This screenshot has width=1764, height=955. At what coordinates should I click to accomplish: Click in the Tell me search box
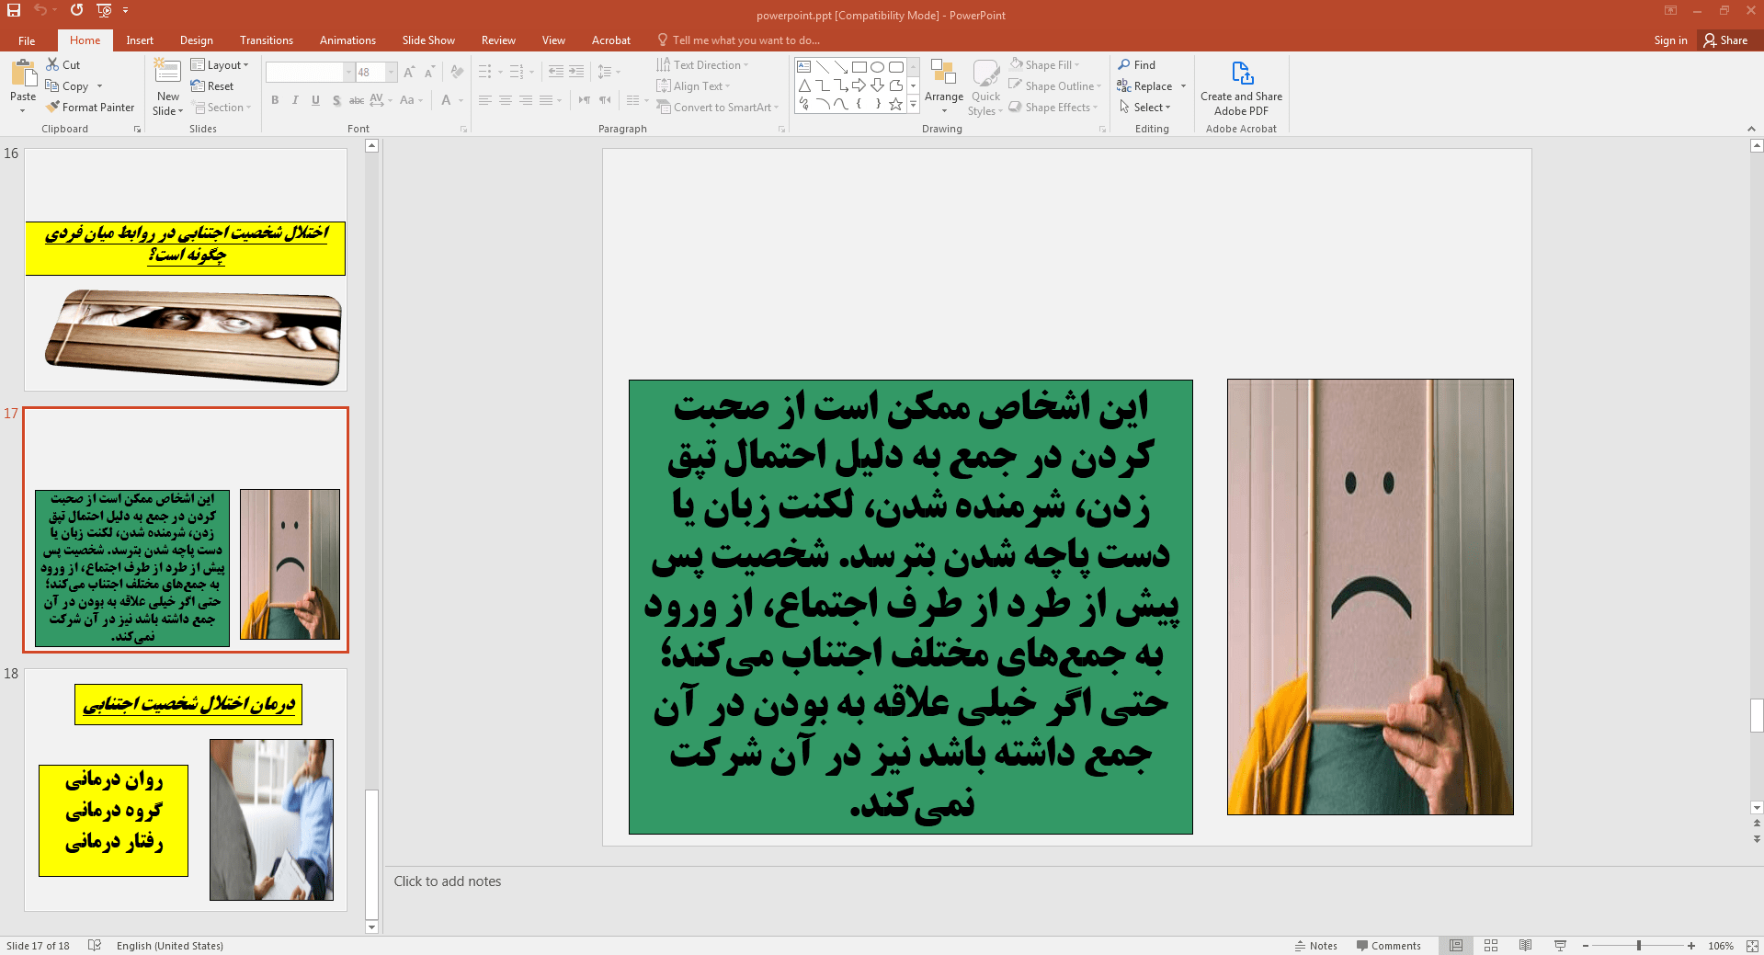(745, 40)
